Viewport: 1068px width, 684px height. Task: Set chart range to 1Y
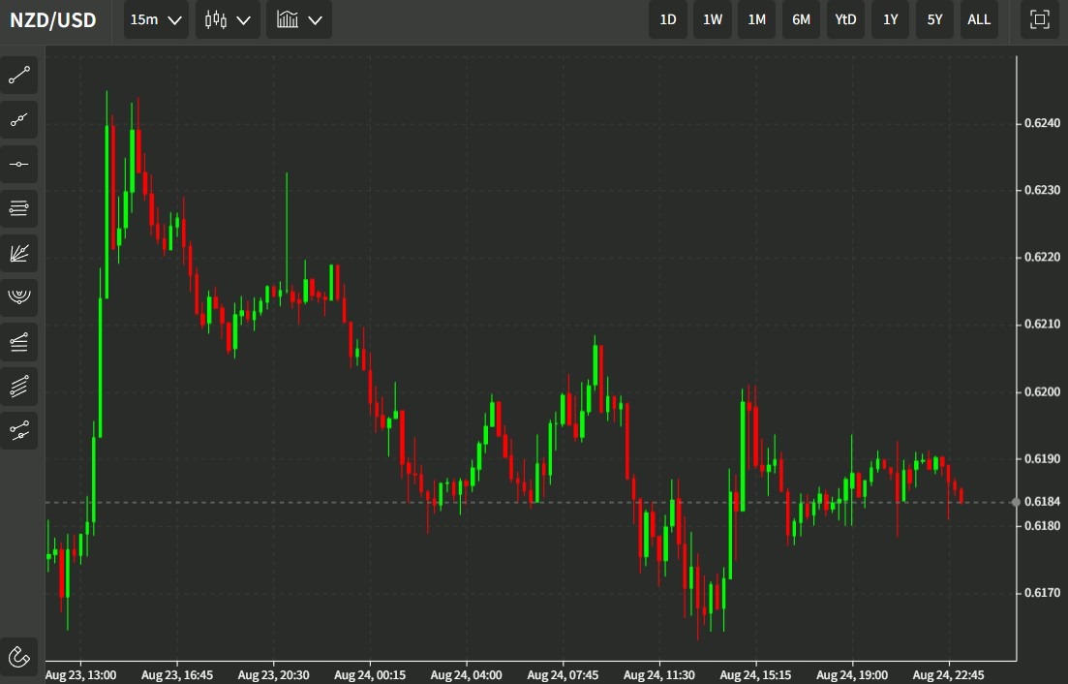pos(890,19)
